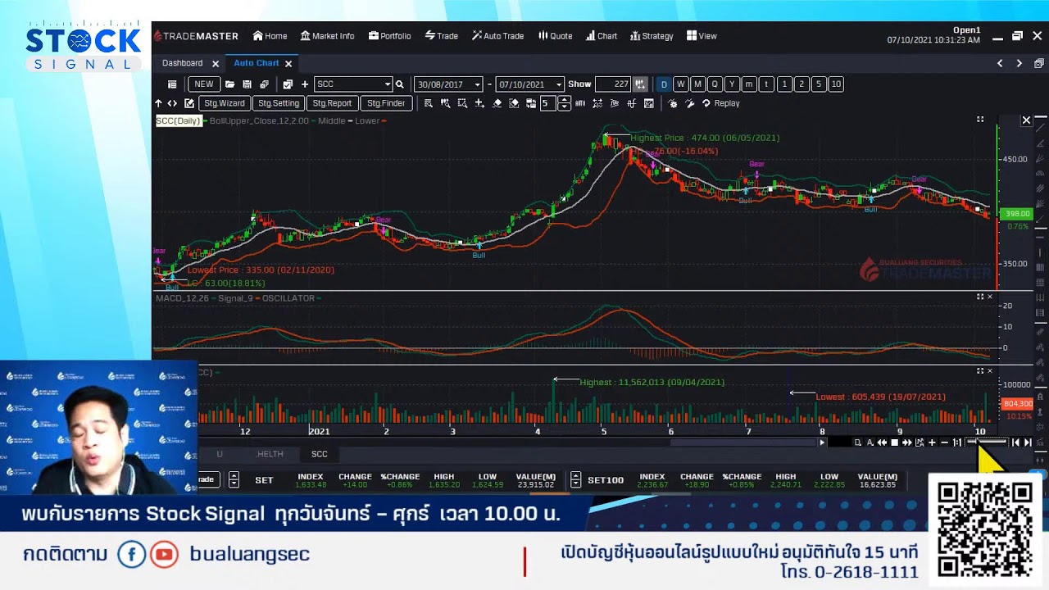Close the MACD indicator panel
The width and height of the screenshot is (1049, 590).
pyautogui.click(x=990, y=297)
